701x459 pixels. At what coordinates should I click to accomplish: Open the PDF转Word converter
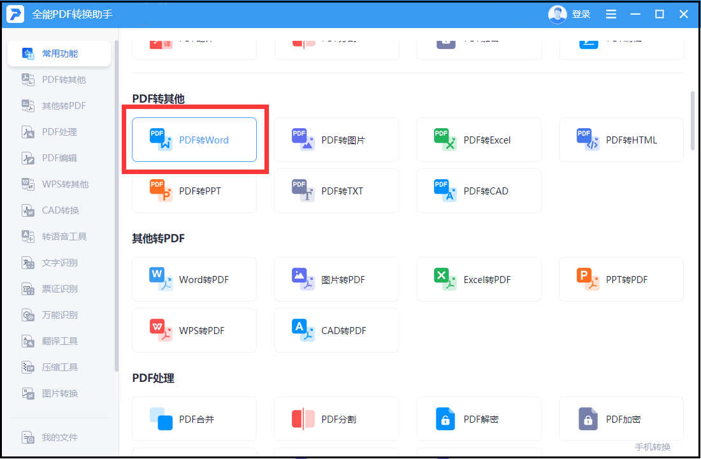click(194, 140)
